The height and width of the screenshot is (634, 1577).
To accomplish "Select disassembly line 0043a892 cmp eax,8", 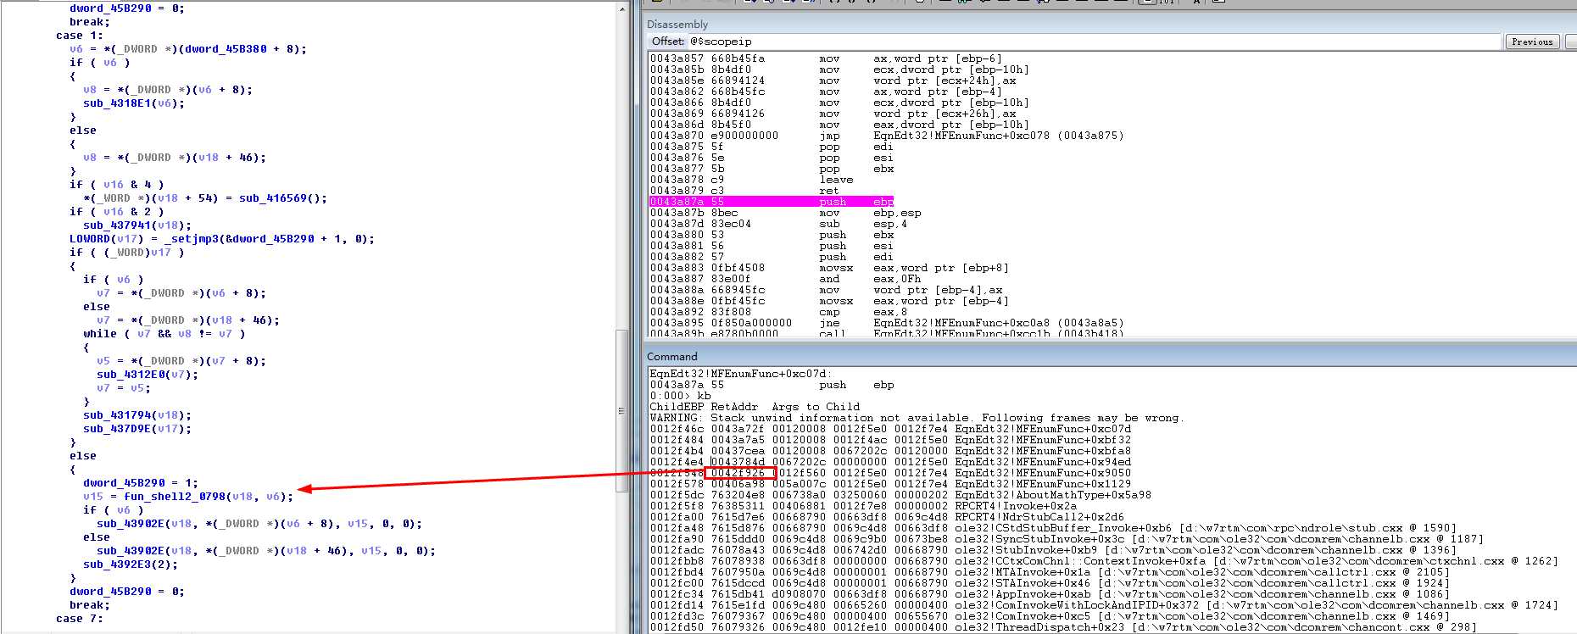I will coord(778,312).
